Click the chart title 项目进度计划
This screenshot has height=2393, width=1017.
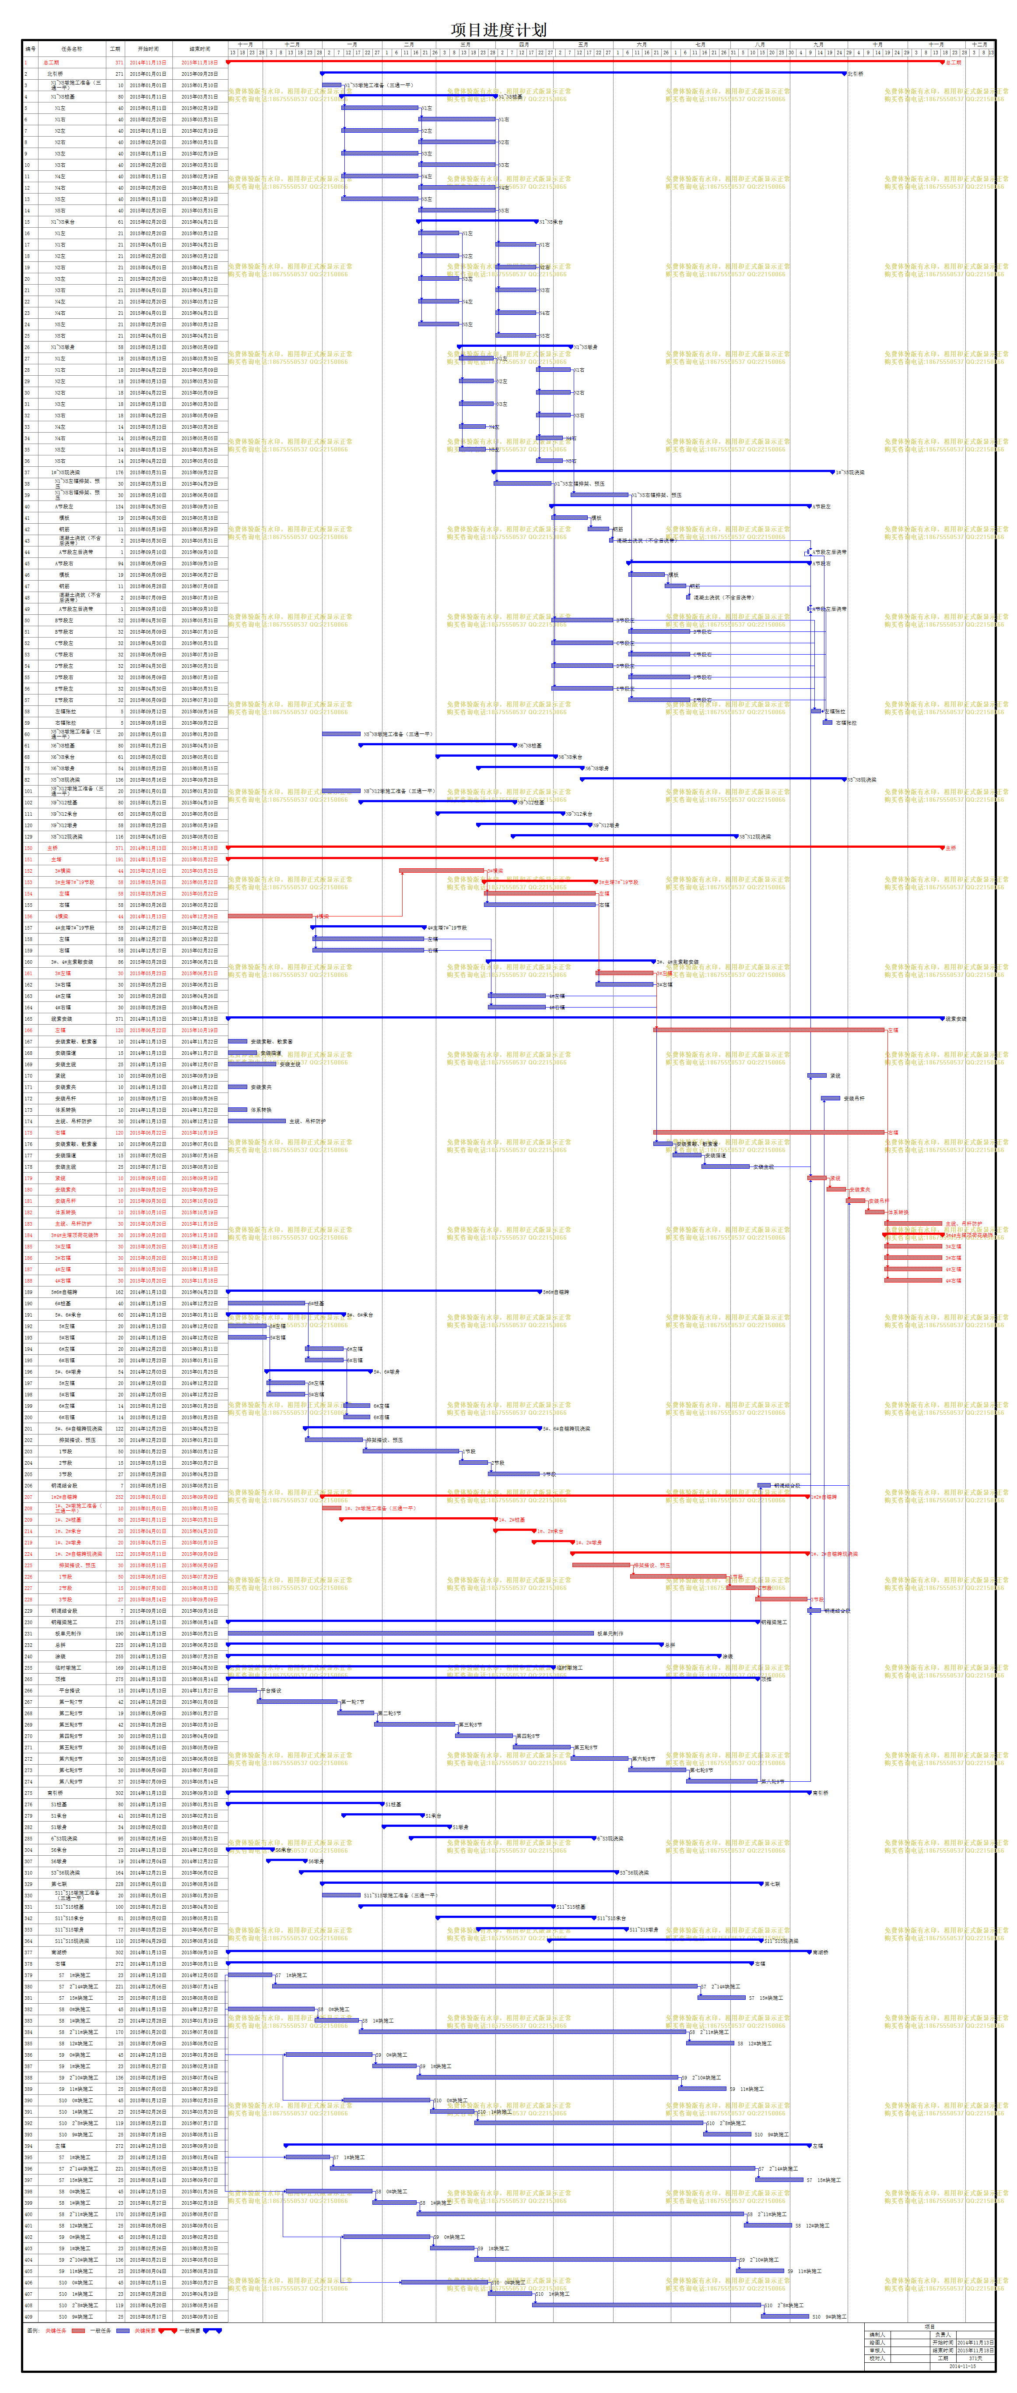point(499,30)
